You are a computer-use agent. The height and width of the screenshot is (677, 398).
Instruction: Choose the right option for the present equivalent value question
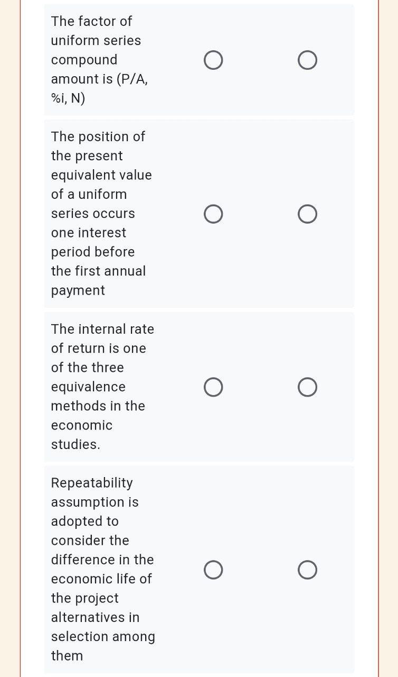click(307, 214)
